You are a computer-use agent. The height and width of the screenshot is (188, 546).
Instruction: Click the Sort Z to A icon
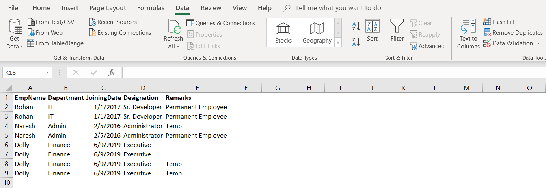click(356, 41)
